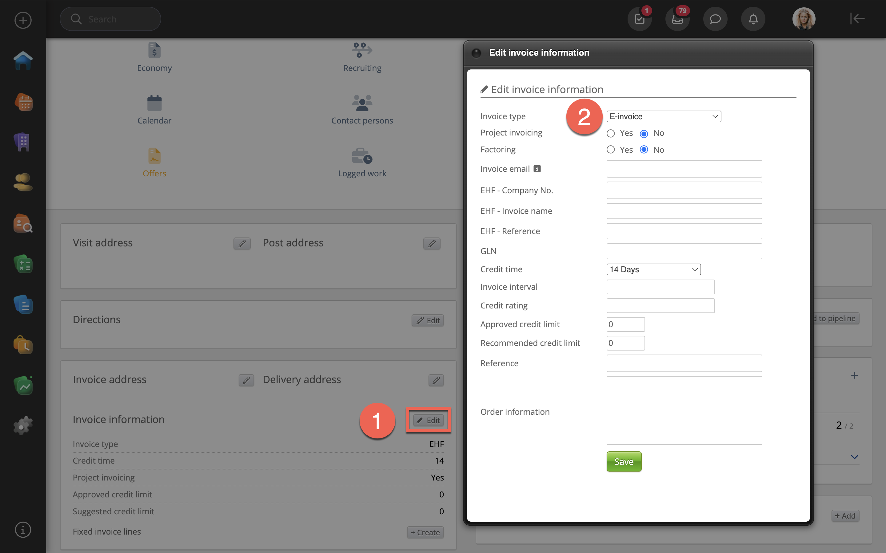Click Create for fixed invoice lines

coord(425,532)
